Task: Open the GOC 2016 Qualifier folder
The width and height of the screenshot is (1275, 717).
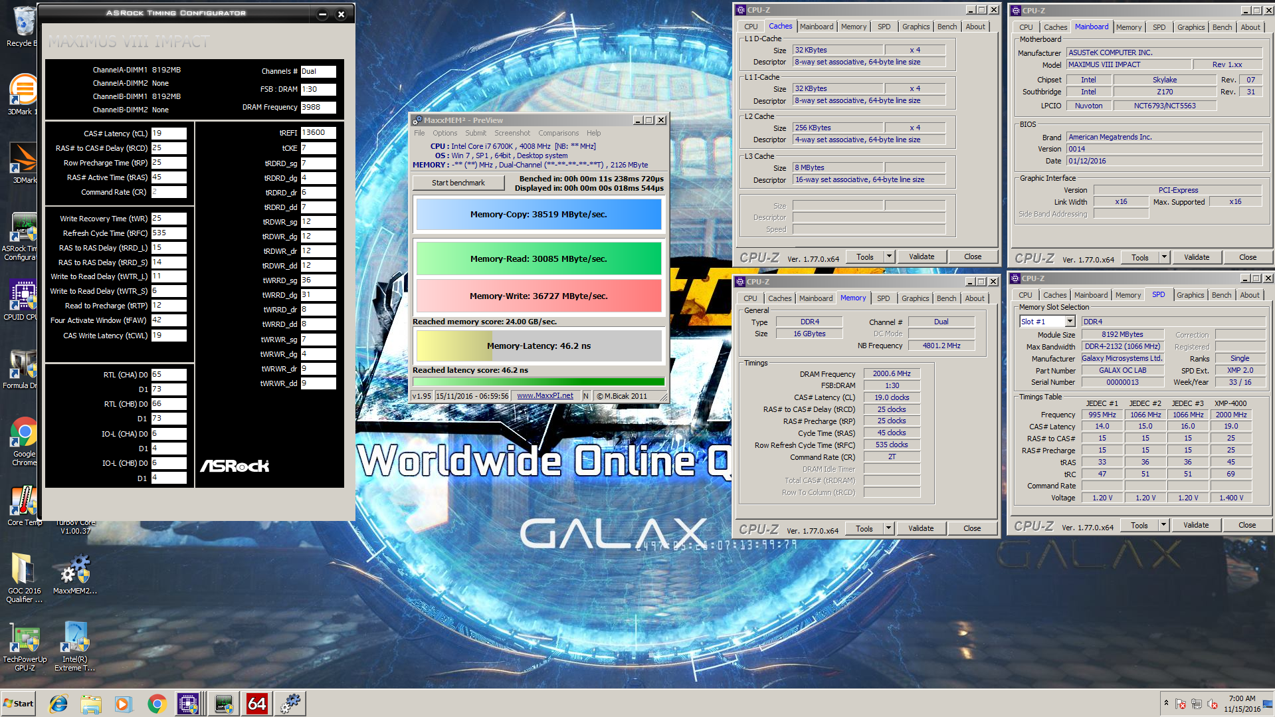Action: point(24,578)
